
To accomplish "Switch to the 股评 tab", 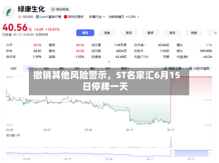I will click(x=151, y=33).
